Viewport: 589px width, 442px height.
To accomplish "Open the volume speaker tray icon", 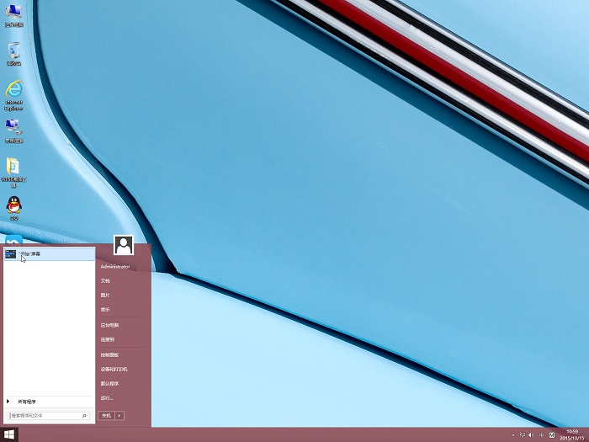I will pos(530,434).
